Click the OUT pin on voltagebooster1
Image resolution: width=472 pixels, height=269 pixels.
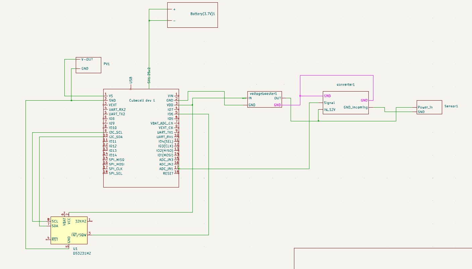[x=278, y=98]
